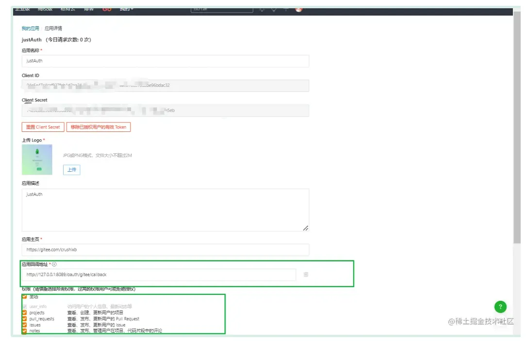
Task: Uncheck the notes permission checkbox
Action: [x=24, y=331]
